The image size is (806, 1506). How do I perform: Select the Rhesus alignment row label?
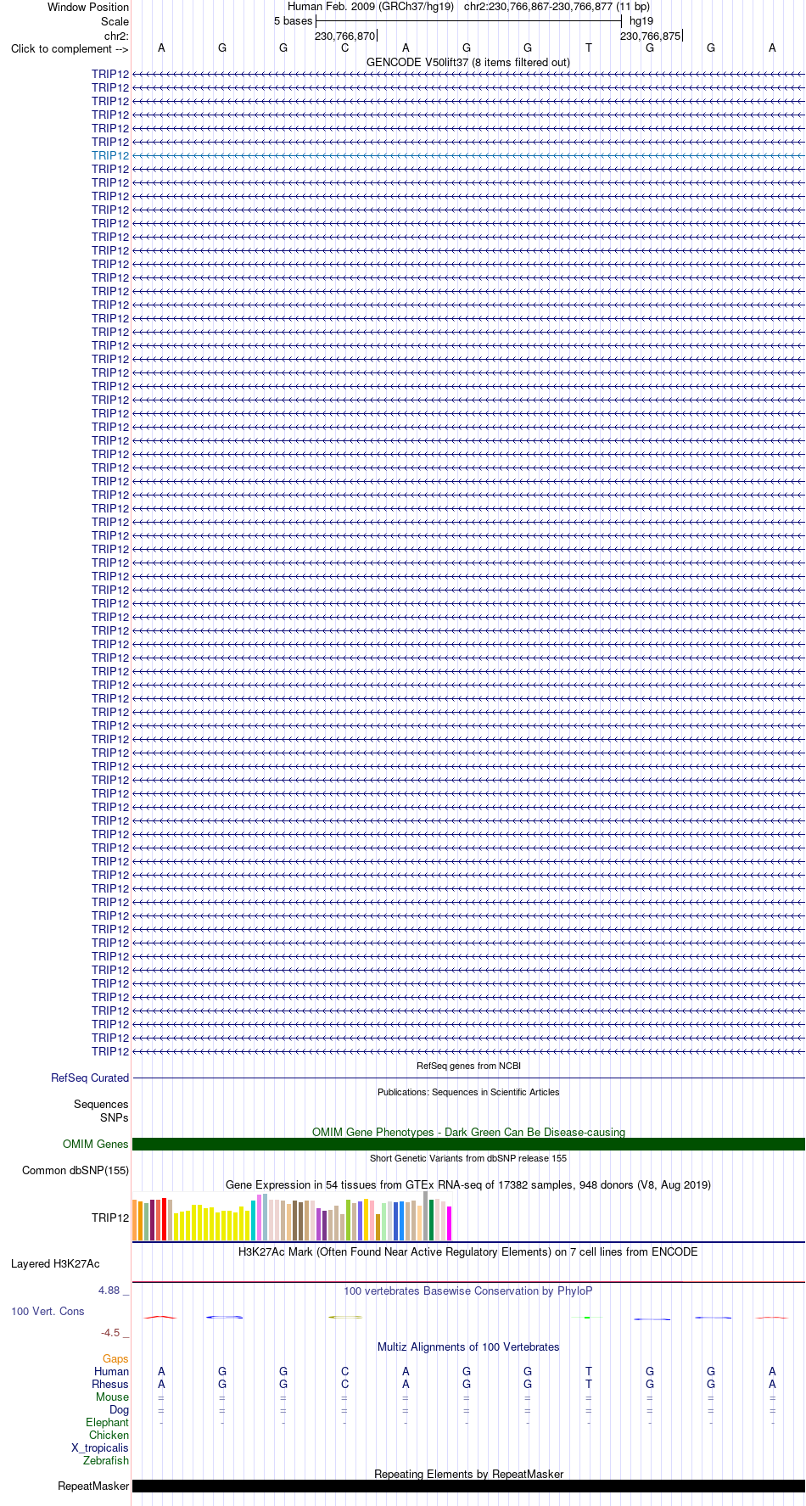point(110,1385)
